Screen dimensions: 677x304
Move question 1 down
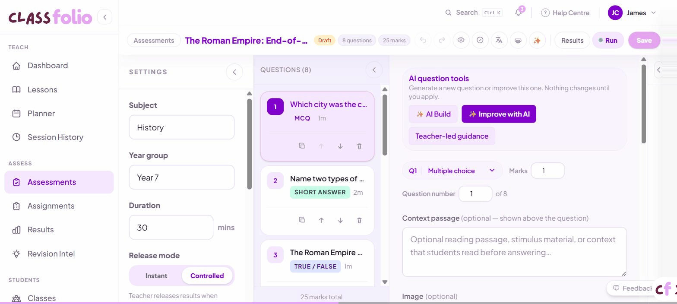click(340, 146)
